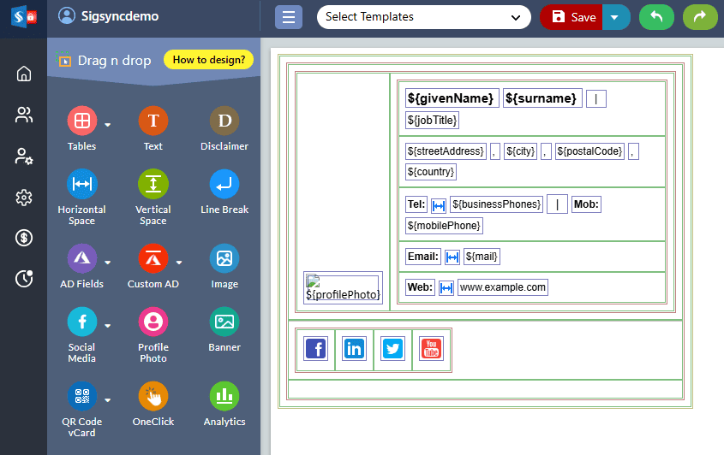Expand the AD Fields dropdown arrow

click(108, 262)
